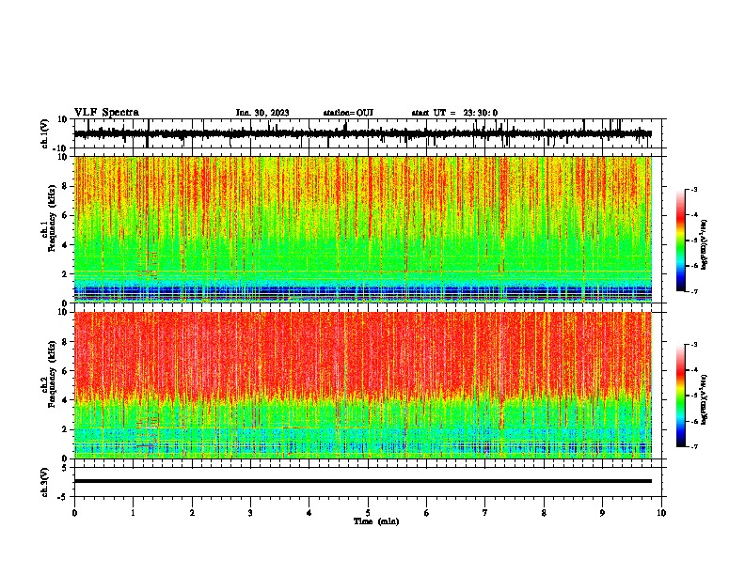Image resolution: width=745 pixels, height=575 pixels.
Task: Click the time axis tick label '5'
Action: tap(368, 513)
